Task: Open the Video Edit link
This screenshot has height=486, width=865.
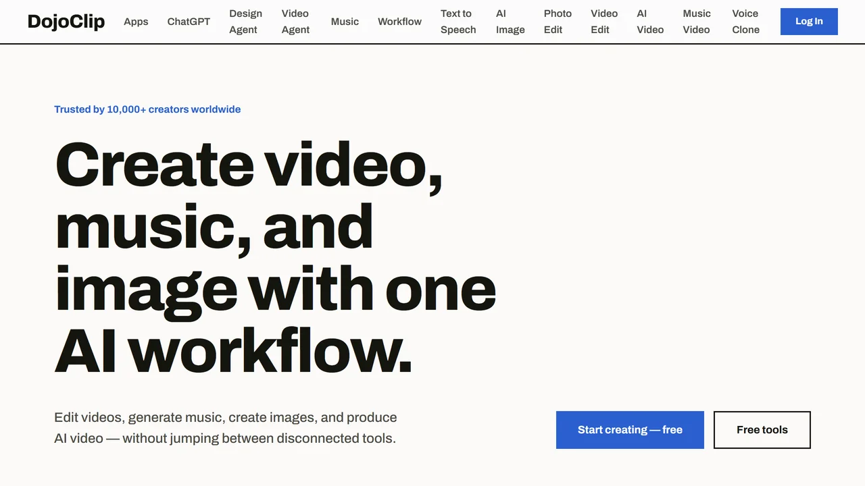Action: click(604, 22)
